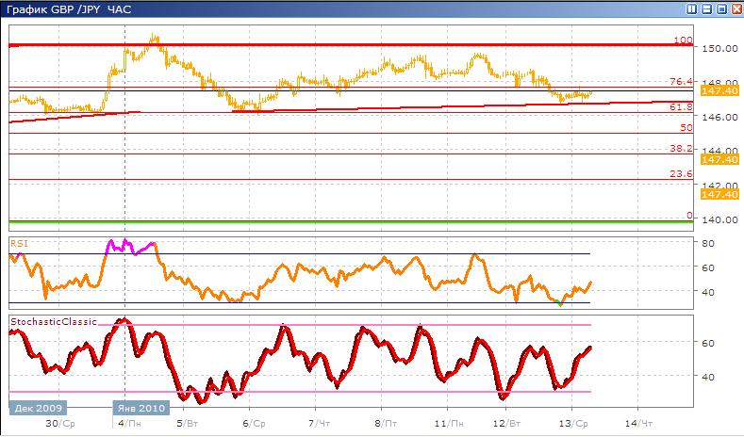Click the vertical tile window icon
Viewport: 744px width, 437px height.
pos(691,8)
